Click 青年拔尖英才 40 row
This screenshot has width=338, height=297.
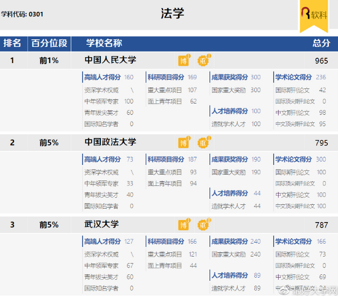[109, 195]
